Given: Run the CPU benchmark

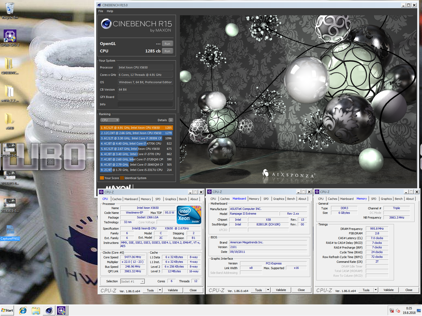Looking at the screenshot, I should (x=167, y=51).
